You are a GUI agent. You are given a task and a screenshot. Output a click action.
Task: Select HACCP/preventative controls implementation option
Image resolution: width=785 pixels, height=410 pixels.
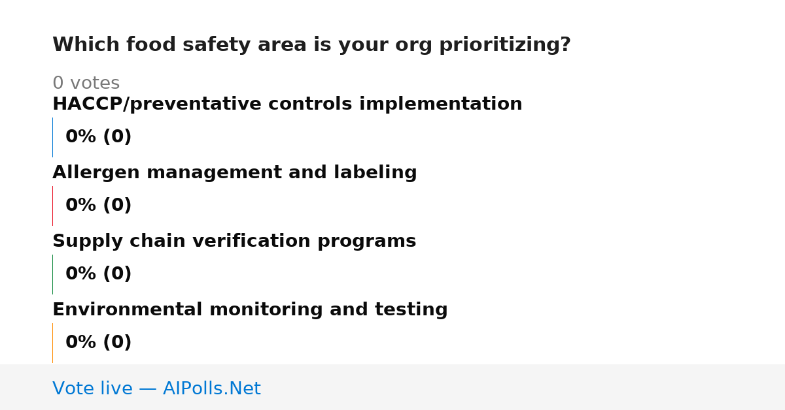[x=287, y=104]
